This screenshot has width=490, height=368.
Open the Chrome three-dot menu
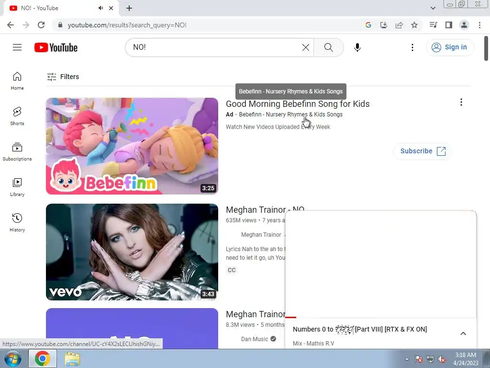(x=479, y=25)
